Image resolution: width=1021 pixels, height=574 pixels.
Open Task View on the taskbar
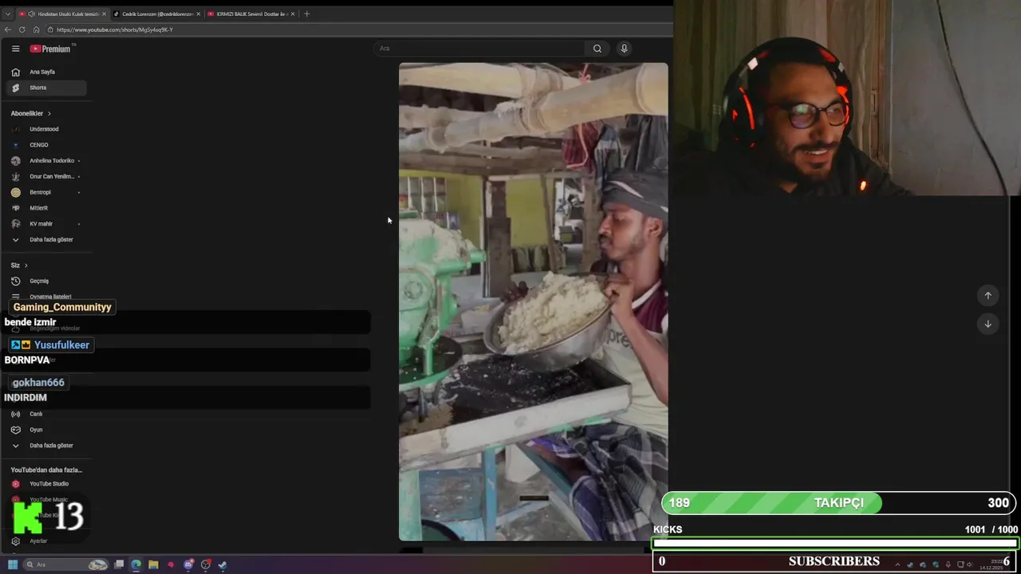tap(119, 564)
